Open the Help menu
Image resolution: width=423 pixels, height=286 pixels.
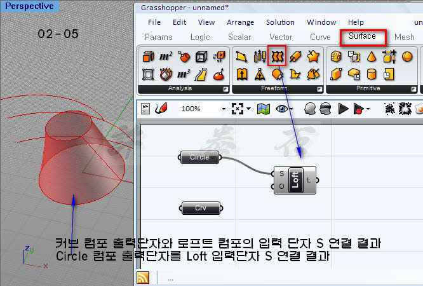(x=356, y=22)
